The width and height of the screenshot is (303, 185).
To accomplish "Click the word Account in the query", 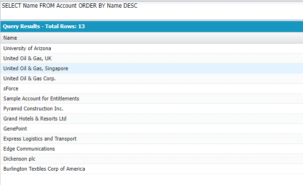I will tap(67, 6).
